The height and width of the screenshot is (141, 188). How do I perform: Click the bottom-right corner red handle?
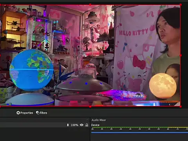[181, 107]
